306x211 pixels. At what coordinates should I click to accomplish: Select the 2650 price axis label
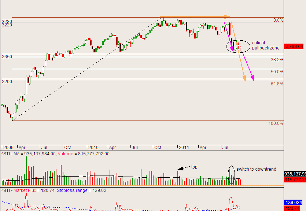click(x=7, y=57)
